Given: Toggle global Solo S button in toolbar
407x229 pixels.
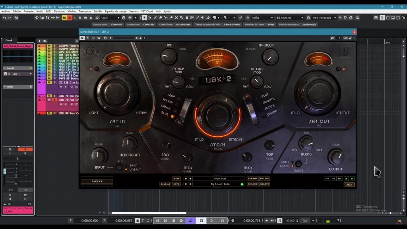Looking at the screenshot, I should pos(70,17).
